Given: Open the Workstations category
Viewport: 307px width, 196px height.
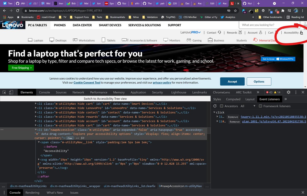Looking at the screenshot, I should pyautogui.click(x=84, y=40).
